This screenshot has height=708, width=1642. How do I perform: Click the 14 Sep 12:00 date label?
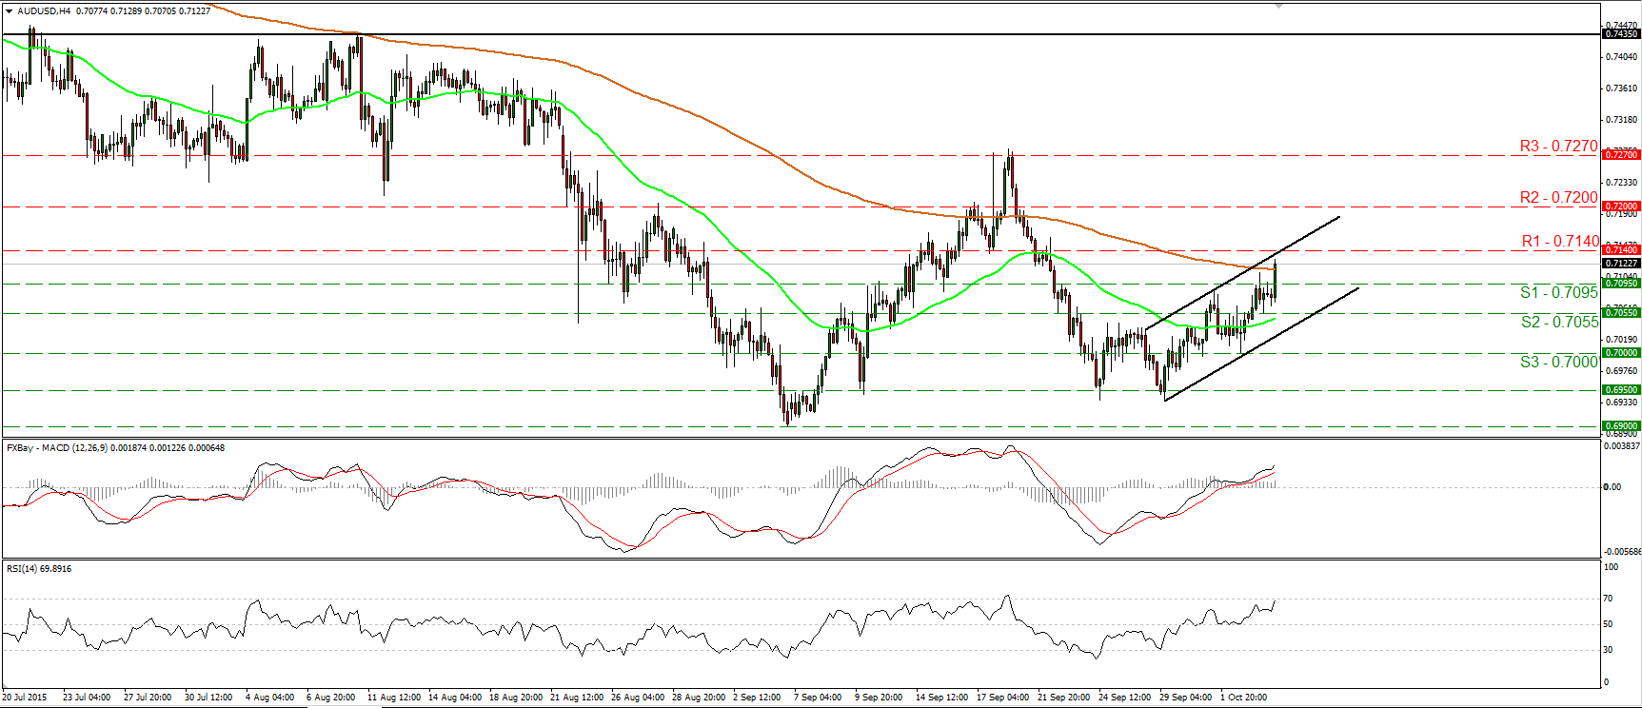pos(941,698)
